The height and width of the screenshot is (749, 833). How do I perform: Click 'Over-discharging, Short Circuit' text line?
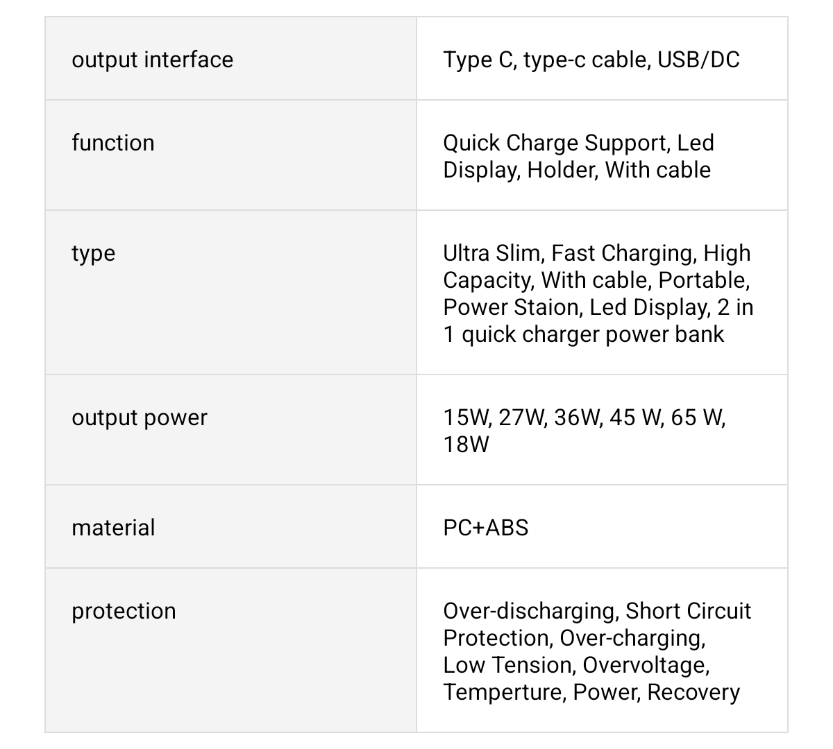pos(596,611)
